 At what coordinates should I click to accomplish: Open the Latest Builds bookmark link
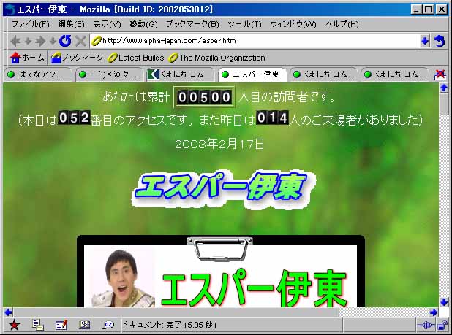[136, 58]
